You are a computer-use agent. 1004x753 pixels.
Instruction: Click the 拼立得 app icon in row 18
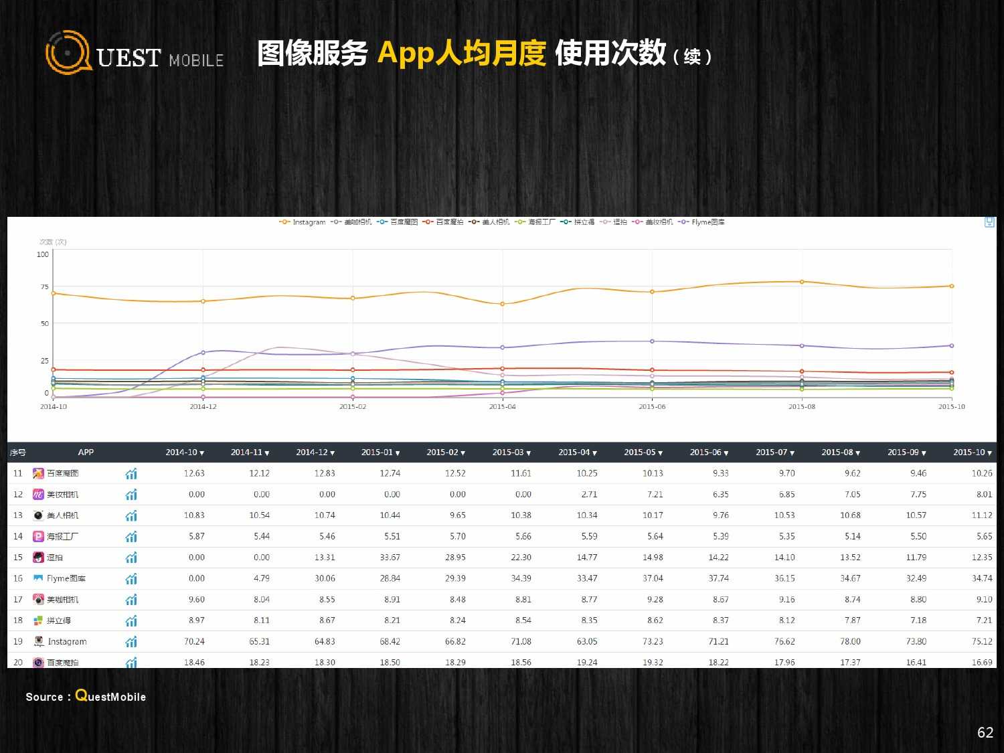point(39,621)
